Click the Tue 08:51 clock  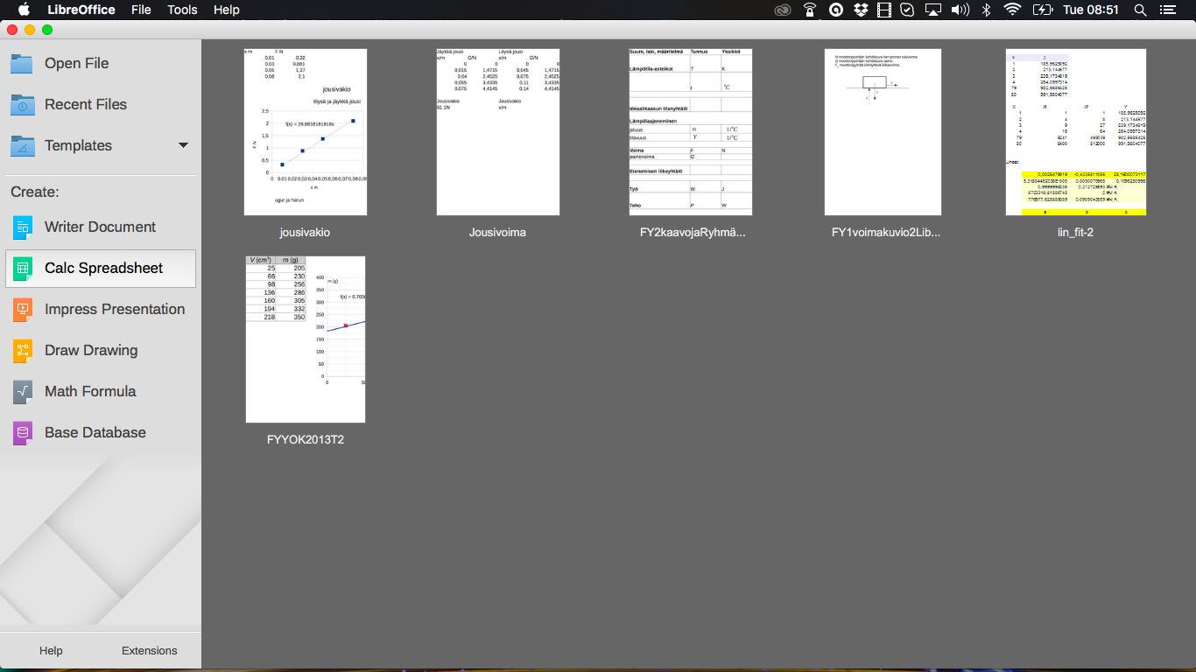tap(1091, 10)
